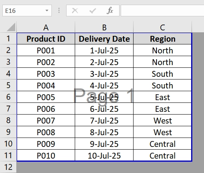Select the 10-Jul-25 date cell
The image size is (204, 173).
[x=104, y=155]
